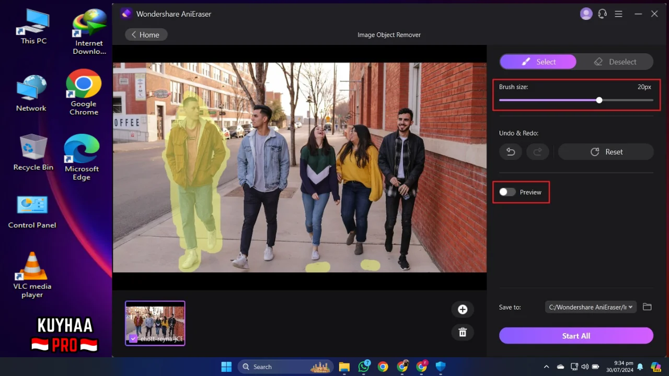Switch to the Deselect eraser mode
This screenshot has width=669, height=376.
pos(615,62)
